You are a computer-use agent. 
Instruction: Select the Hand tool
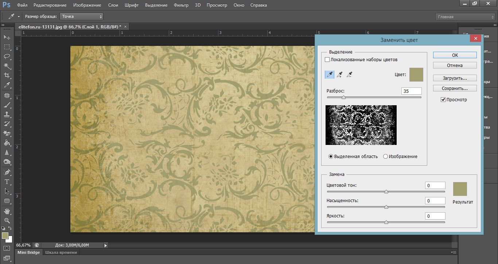[7, 211]
